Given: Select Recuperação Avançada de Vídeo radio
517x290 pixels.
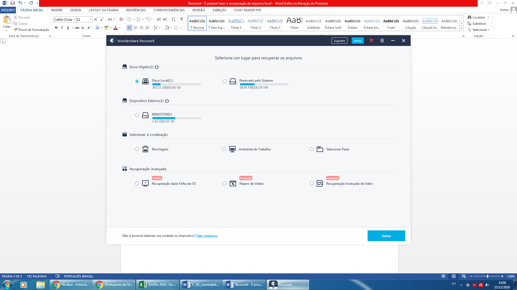Looking at the screenshot, I should click(312, 183).
